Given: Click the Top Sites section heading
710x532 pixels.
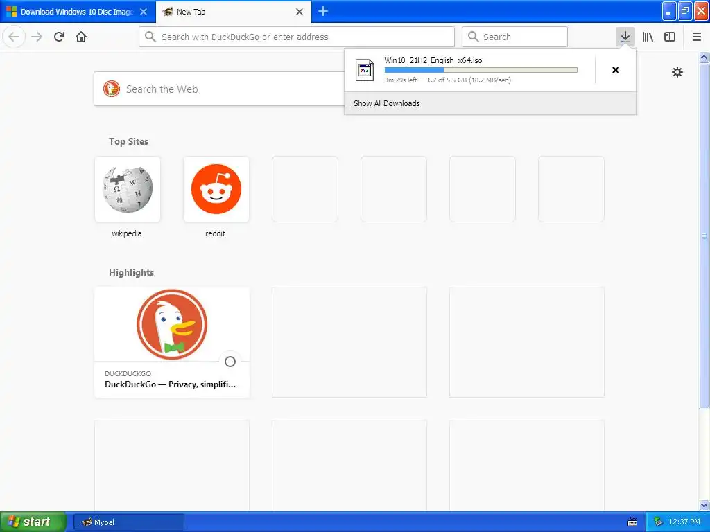Looking at the screenshot, I should point(128,141).
